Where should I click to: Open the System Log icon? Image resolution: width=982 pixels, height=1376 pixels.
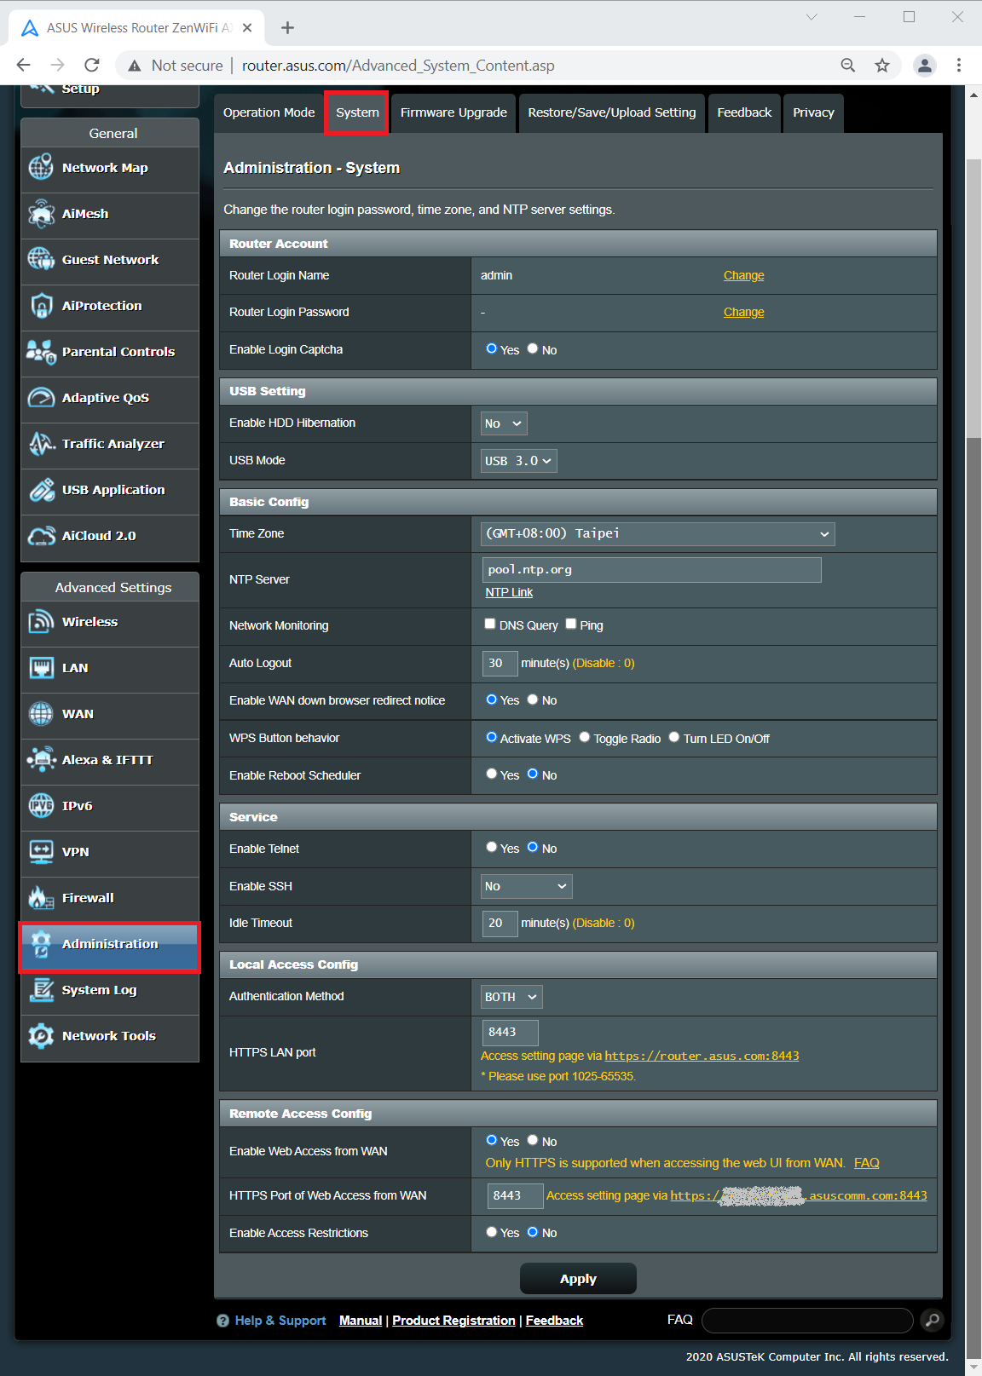click(x=41, y=989)
